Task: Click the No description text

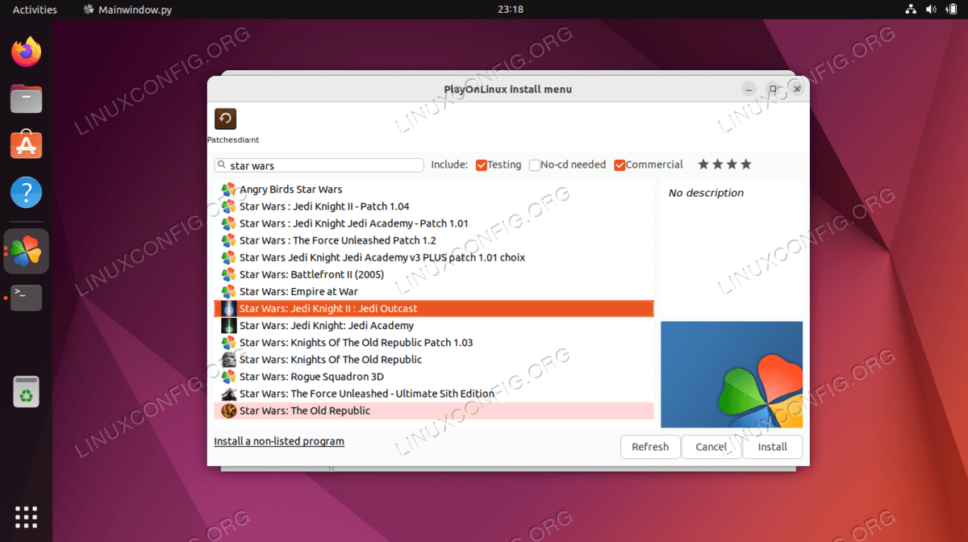Action: coord(706,193)
